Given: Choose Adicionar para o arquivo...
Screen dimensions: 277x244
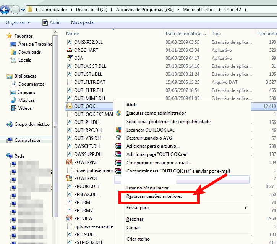Looking at the screenshot, I should point(153,146).
